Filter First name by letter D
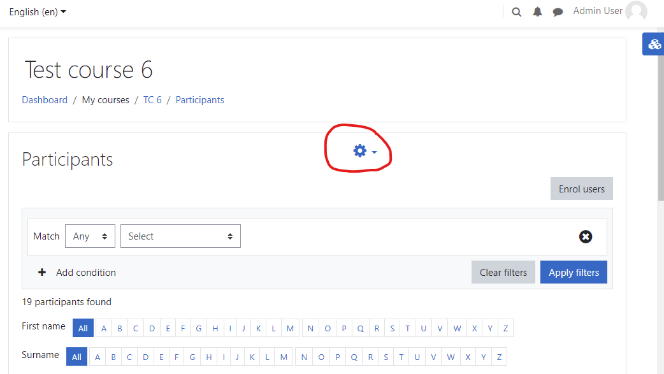Image resolution: width=664 pixels, height=374 pixels. pyautogui.click(x=152, y=328)
